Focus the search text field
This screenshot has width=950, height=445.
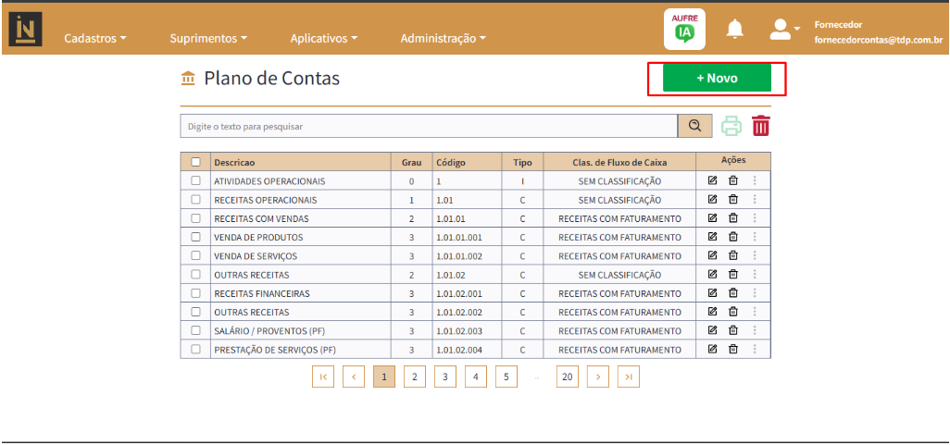pyautogui.click(x=429, y=126)
